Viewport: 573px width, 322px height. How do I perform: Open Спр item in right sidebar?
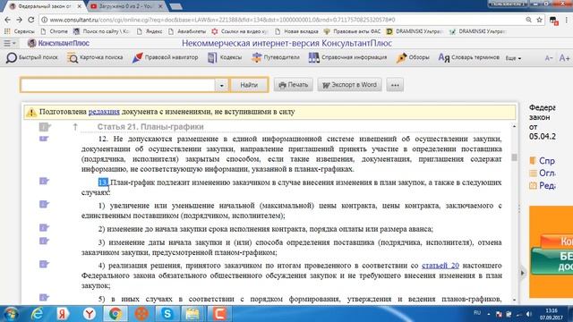click(543, 161)
